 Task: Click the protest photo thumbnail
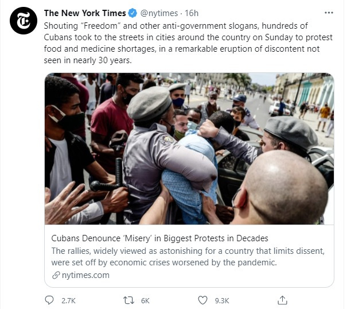point(189,149)
